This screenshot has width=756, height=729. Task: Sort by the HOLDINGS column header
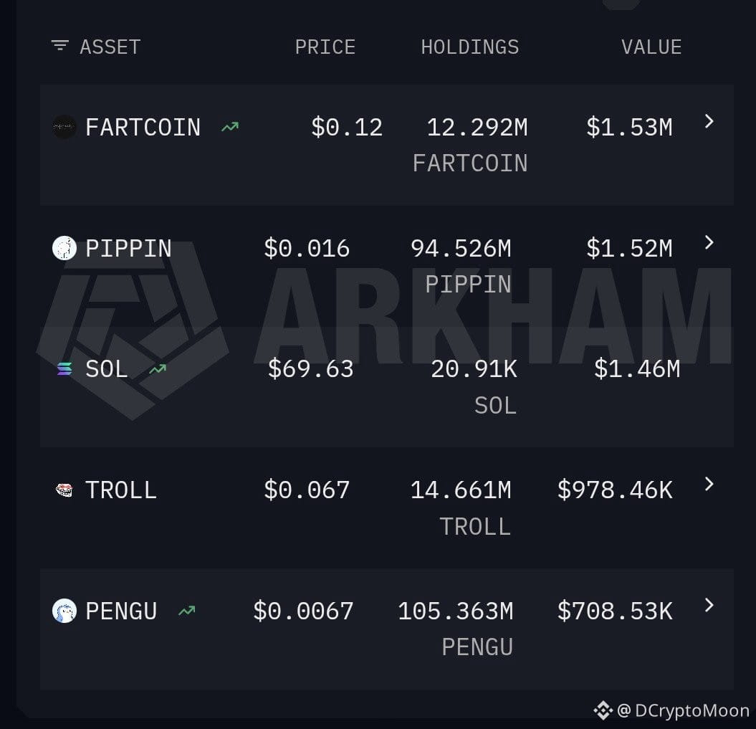tap(470, 47)
